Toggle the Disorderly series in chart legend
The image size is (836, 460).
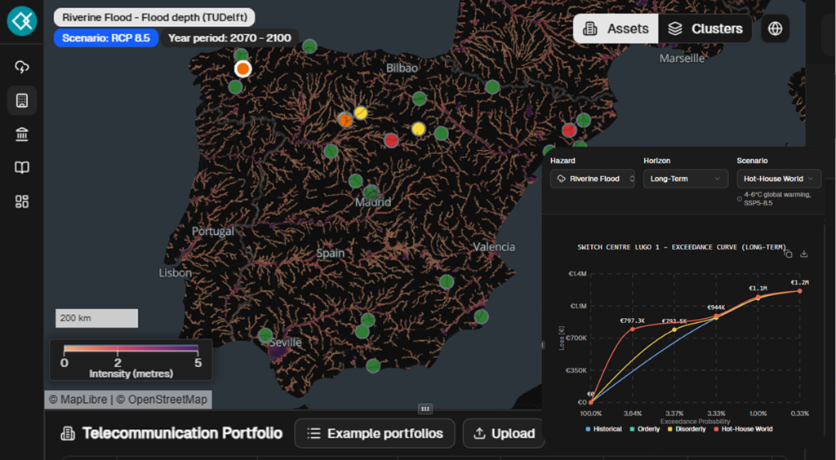(x=686, y=428)
